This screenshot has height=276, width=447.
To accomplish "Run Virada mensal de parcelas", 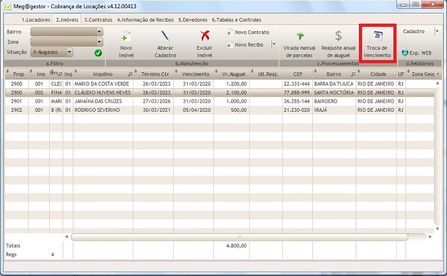I will click(299, 36).
